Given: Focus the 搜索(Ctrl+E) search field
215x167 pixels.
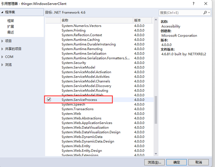Looking at the screenshot, I should [181, 13].
